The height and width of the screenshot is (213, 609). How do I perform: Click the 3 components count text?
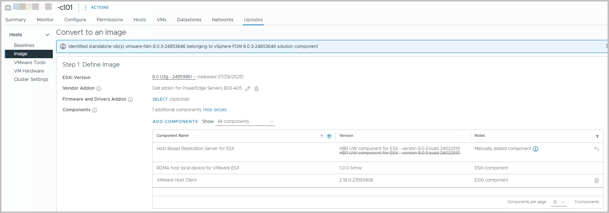click(x=587, y=202)
